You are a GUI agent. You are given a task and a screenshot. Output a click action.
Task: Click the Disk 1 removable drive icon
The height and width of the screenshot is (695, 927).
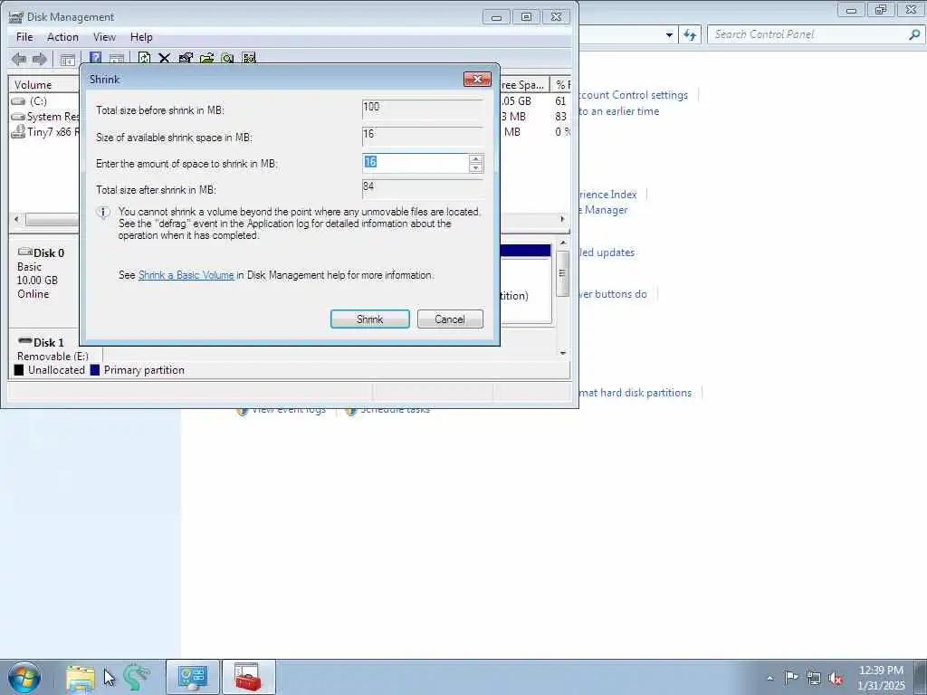[x=24, y=341]
